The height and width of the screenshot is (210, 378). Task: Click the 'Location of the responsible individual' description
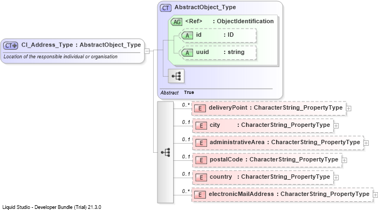[x=60, y=57]
